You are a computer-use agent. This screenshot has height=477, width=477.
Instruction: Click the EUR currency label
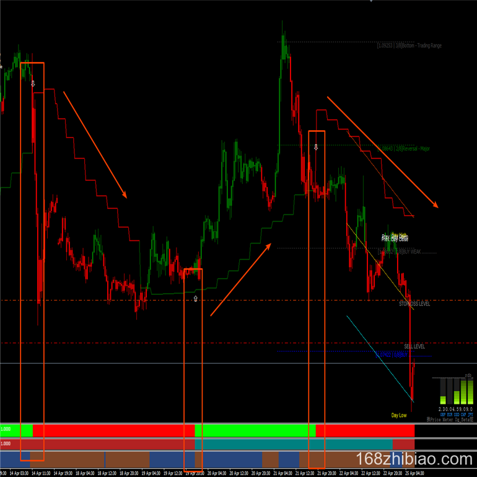coord(450,414)
